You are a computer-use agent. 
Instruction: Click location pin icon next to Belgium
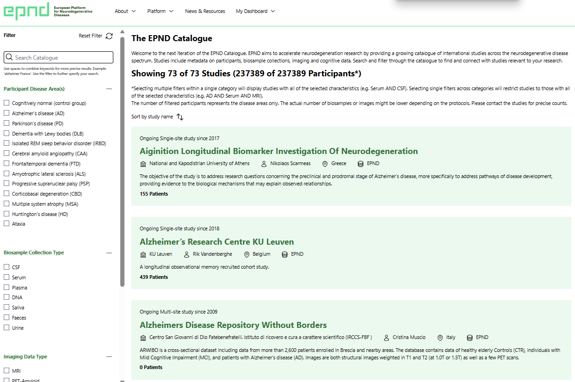(247, 254)
